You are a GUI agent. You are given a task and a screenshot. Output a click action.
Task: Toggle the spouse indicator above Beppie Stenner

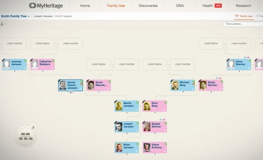click(162, 119)
